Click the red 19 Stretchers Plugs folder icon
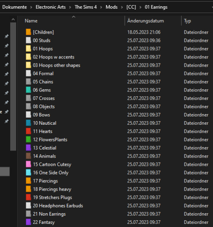 [28, 197]
